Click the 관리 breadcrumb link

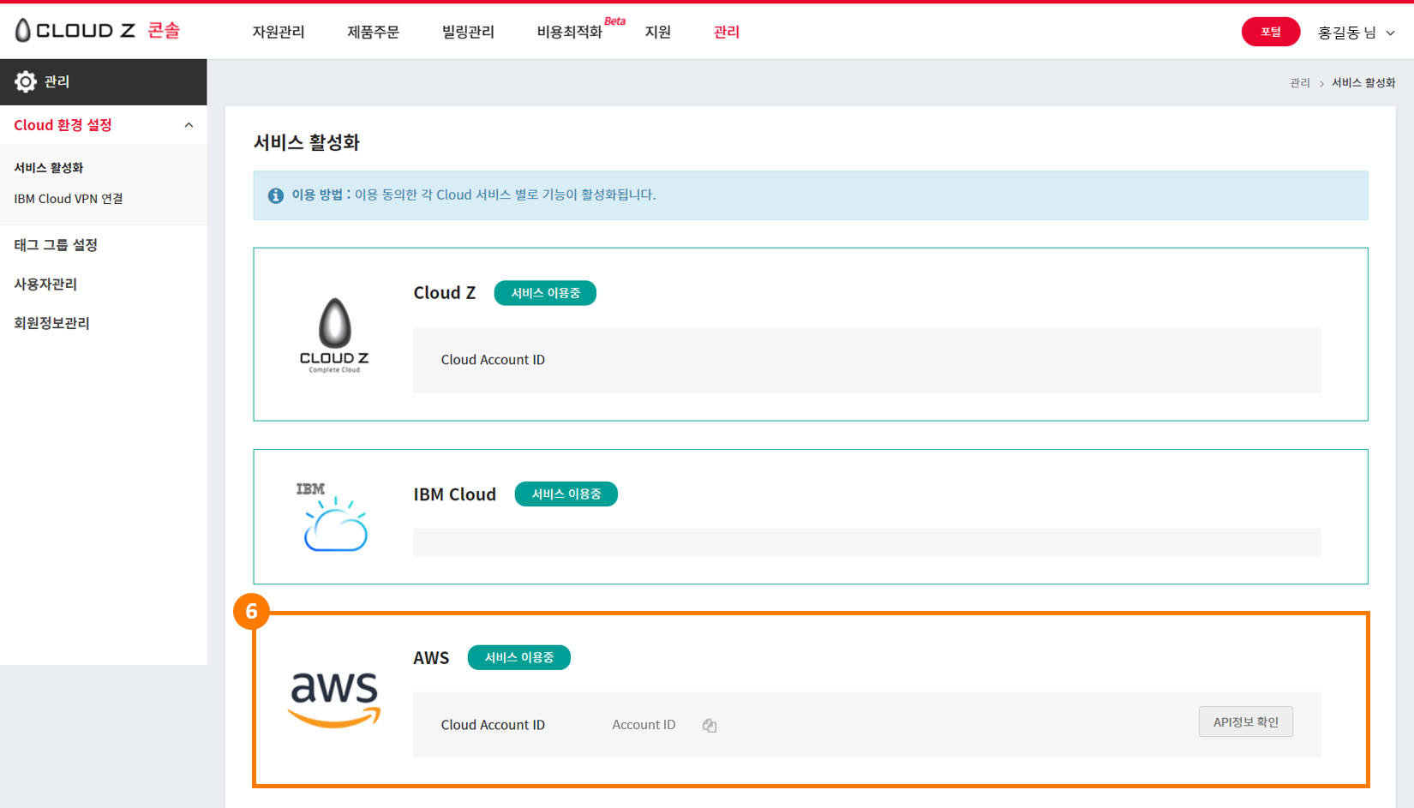1300,82
